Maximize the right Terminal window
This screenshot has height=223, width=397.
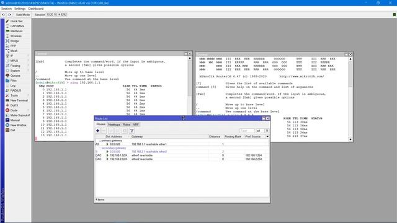point(346,55)
